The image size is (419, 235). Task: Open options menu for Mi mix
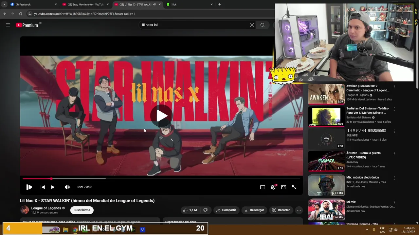(x=394, y=202)
